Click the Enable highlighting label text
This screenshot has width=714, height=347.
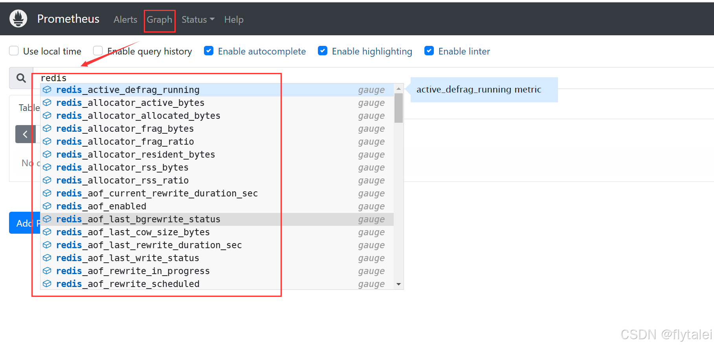[x=372, y=51]
